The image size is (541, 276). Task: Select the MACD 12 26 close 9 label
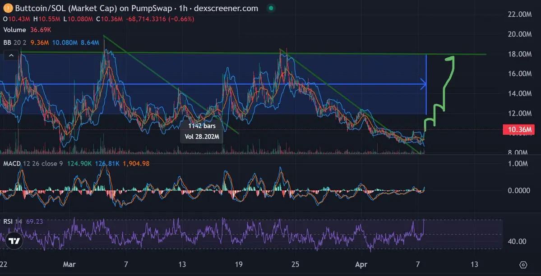point(33,164)
